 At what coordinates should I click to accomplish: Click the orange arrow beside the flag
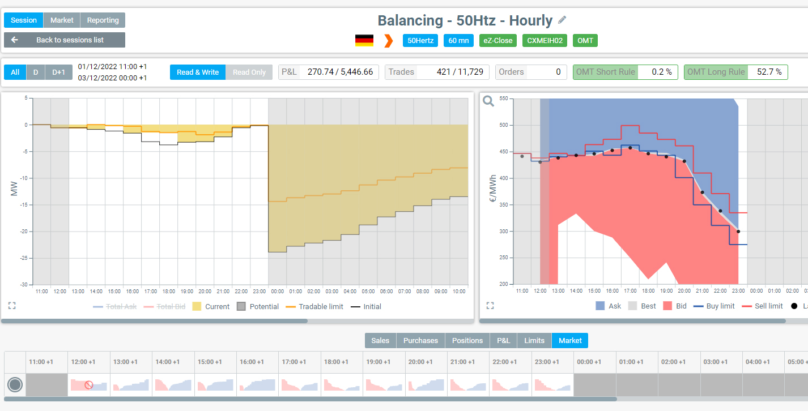[388, 40]
